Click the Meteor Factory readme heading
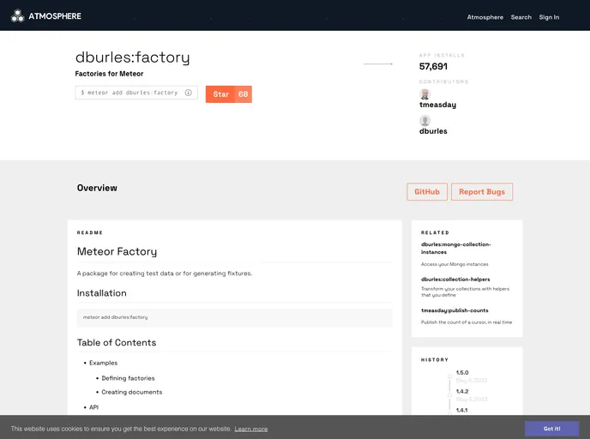The width and height of the screenshot is (590, 439). [x=117, y=252]
